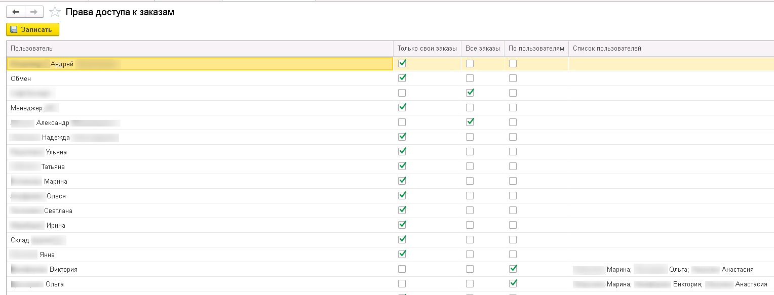Click the 'Список пользователей' column header
The width and height of the screenshot is (774, 295).
coord(607,49)
